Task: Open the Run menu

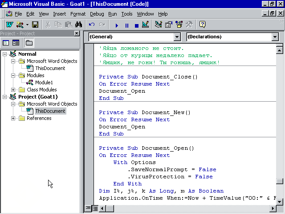Action: click(113, 14)
